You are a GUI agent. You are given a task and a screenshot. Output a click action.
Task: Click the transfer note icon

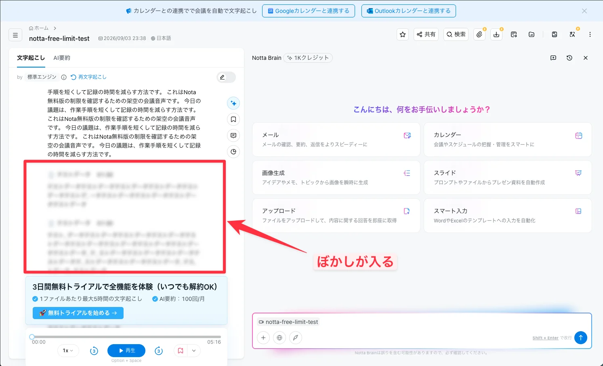click(514, 34)
